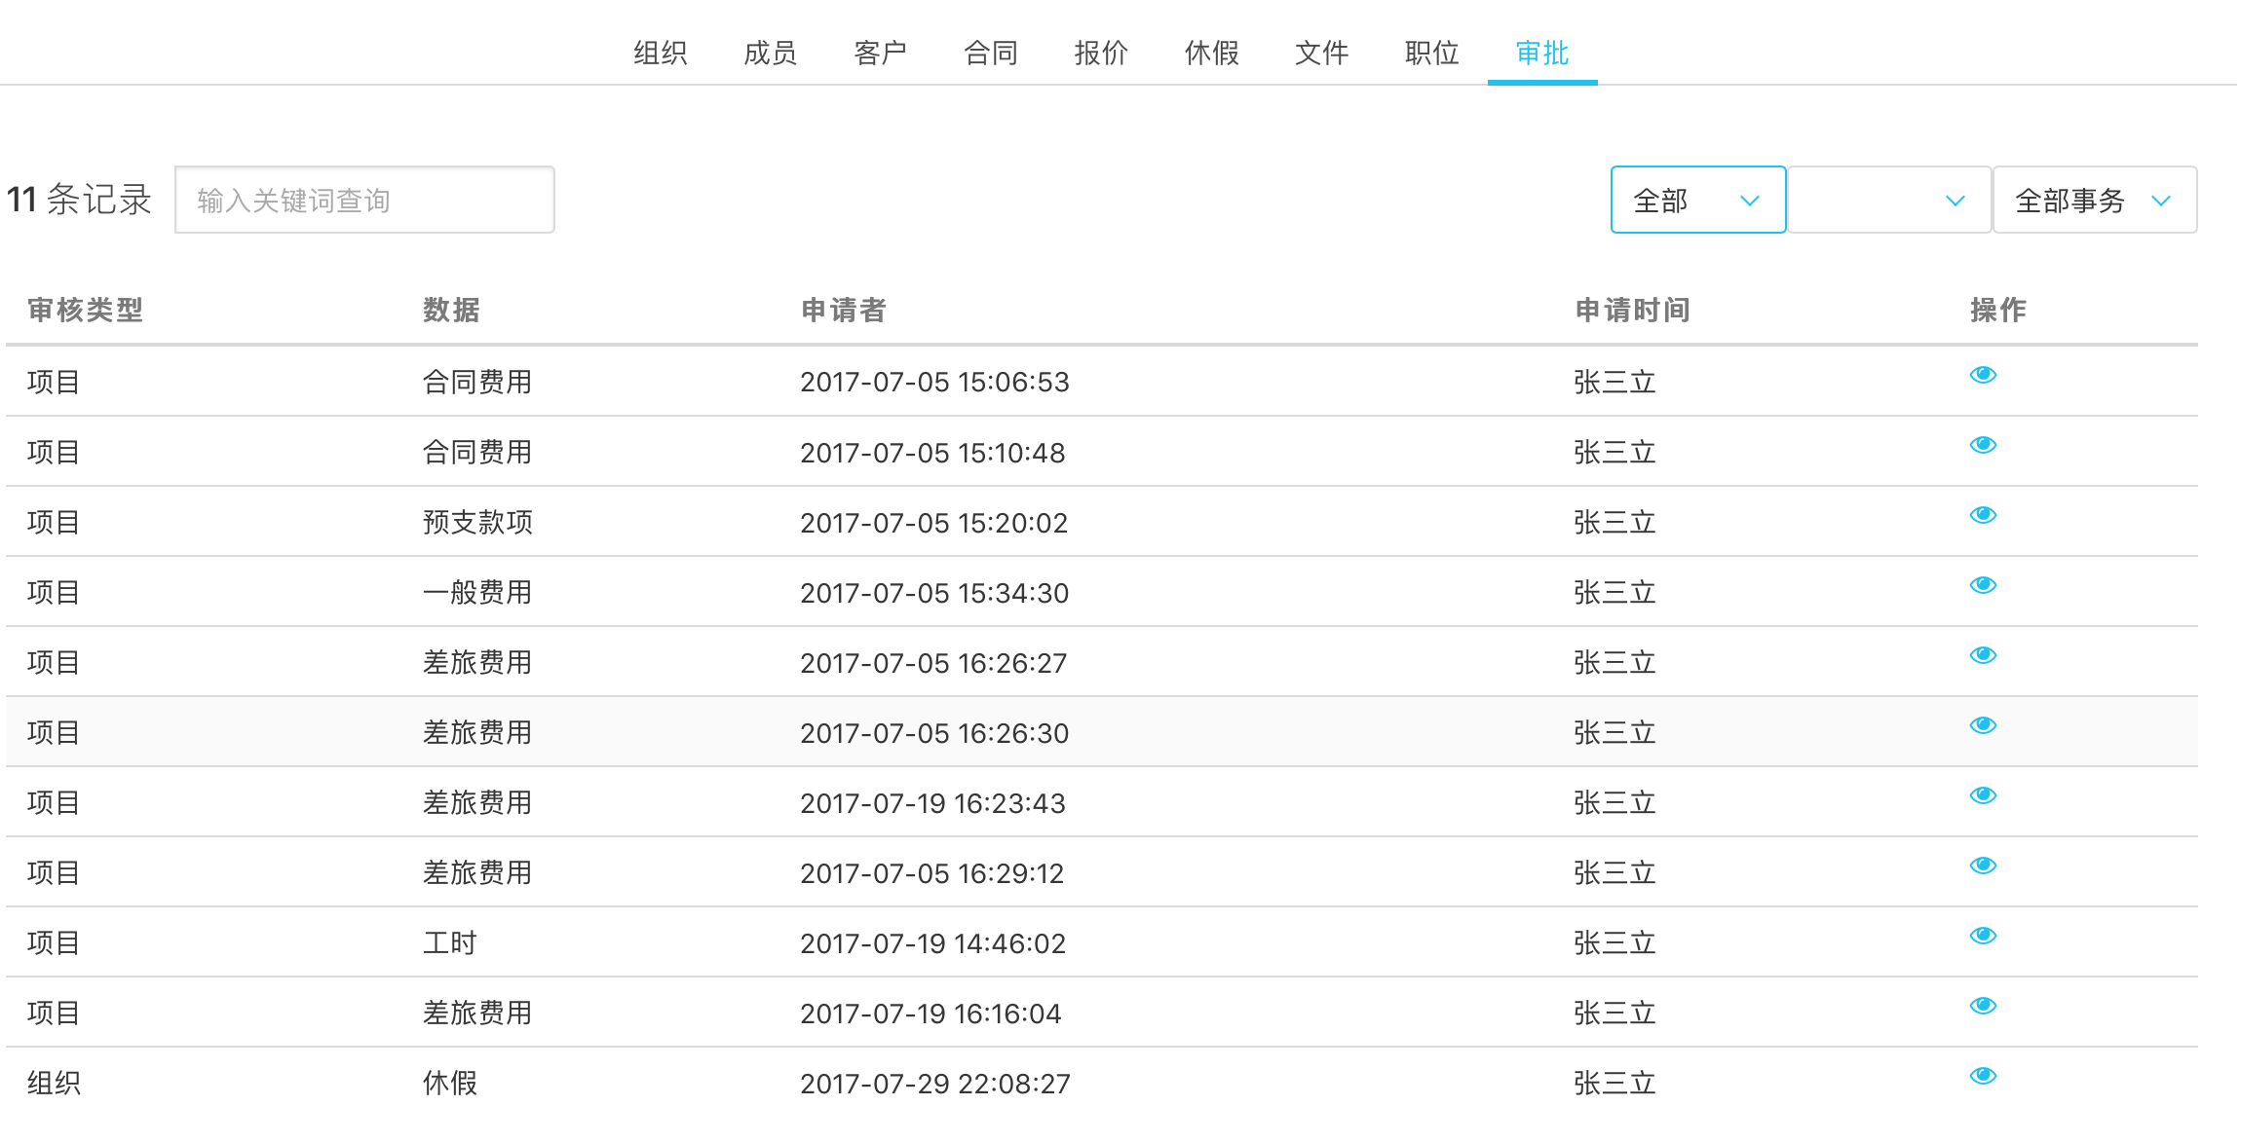Focus the 输入关键词查询 search field
The image size is (2241, 1143).
point(364,200)
